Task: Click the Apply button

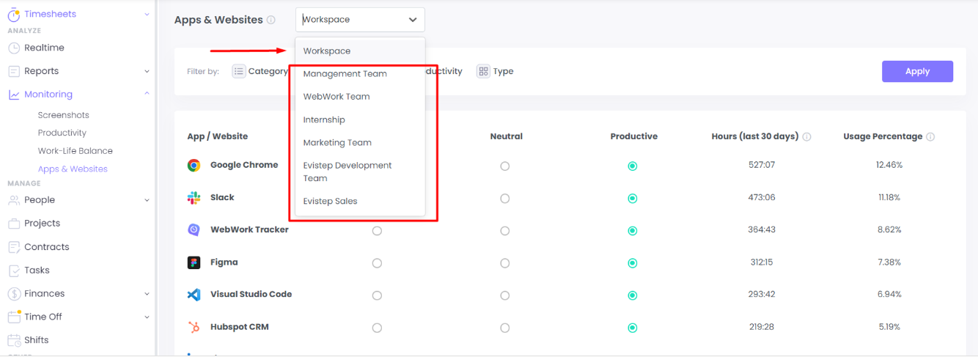Action: pos(917,71)
